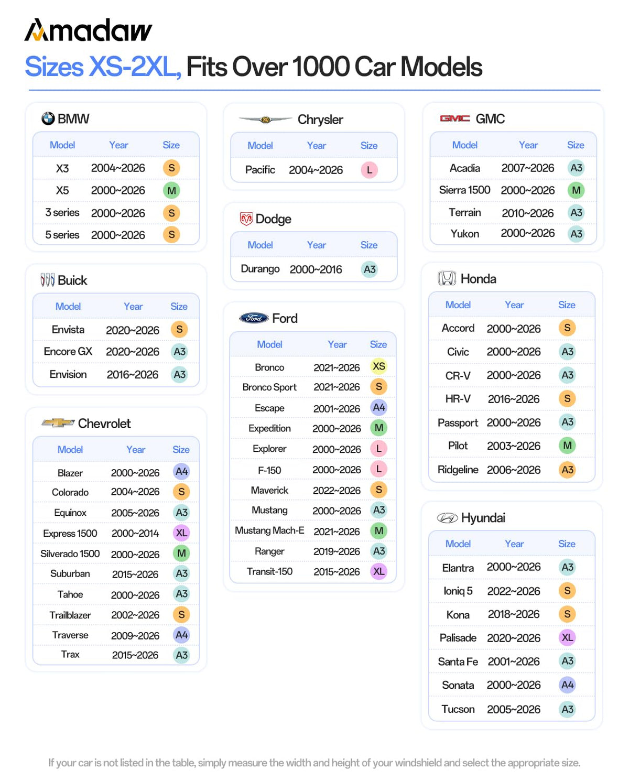Click the '2016~2026' year for Honda HR-V
This screenshot has width=629, height=781.
(x=514, y=399)
